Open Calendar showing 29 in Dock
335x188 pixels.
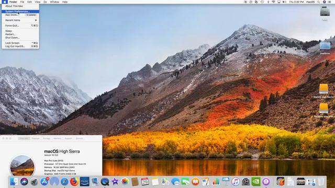(145, 182)
